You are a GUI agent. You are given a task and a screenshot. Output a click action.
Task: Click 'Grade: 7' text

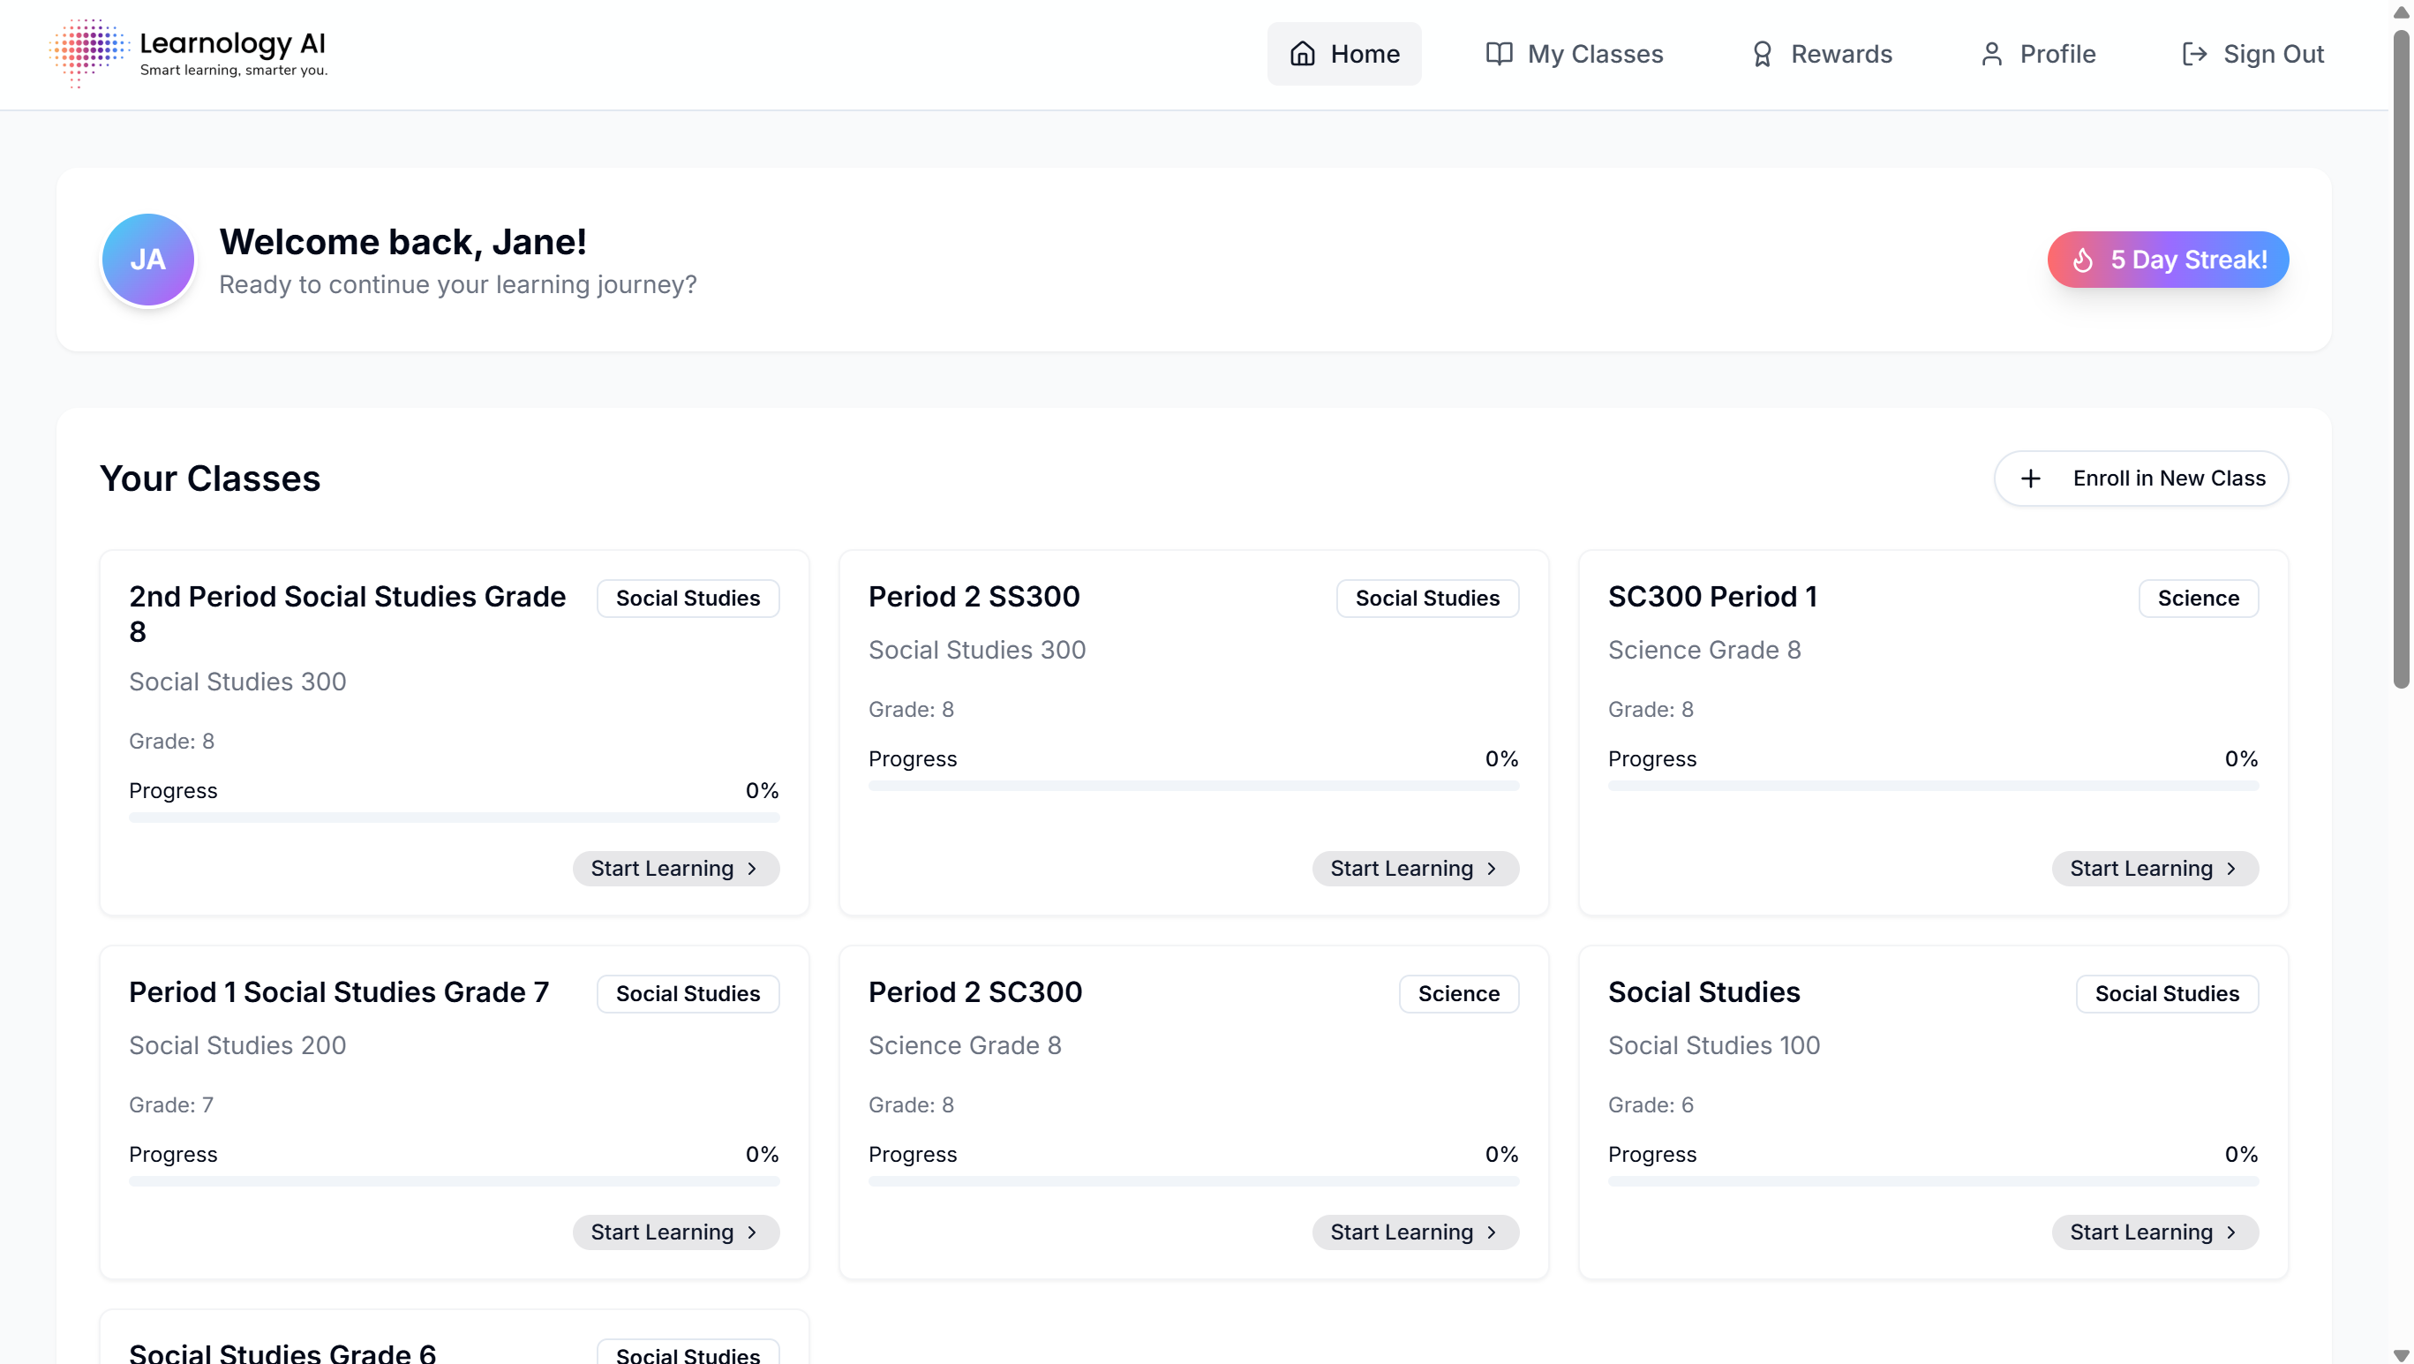170,1105
